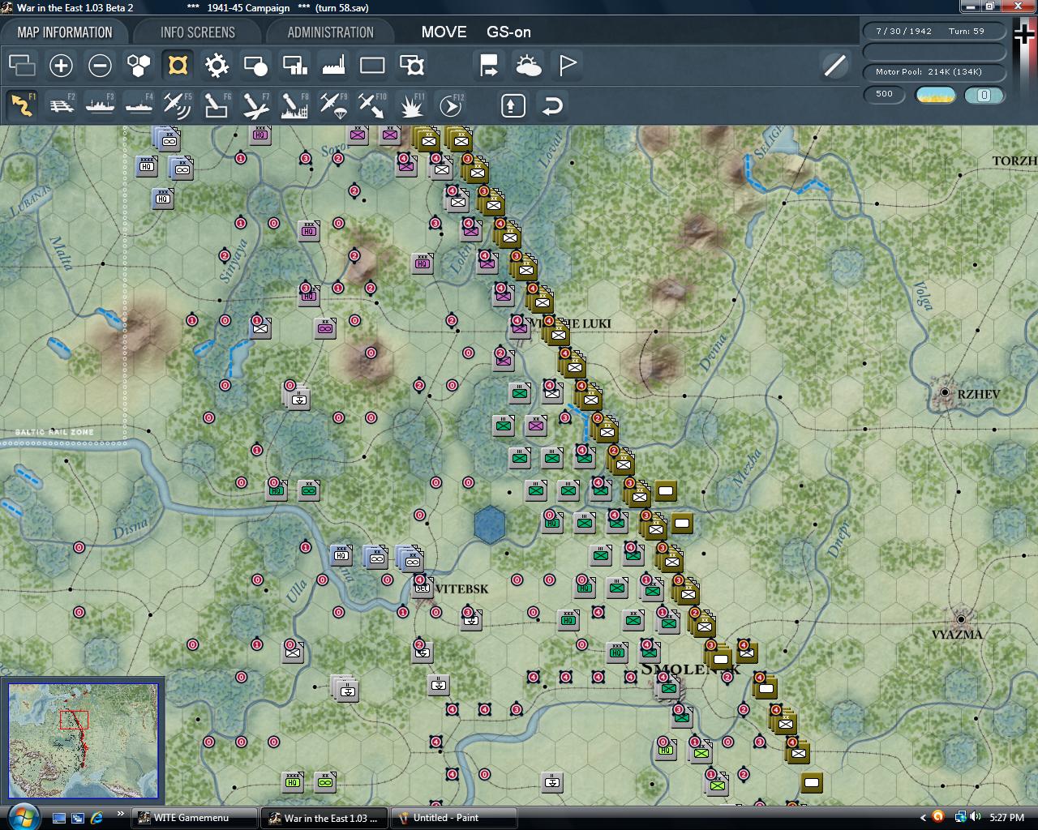
Task: Click the rectangle with gear icon
Action: (411, 65)
